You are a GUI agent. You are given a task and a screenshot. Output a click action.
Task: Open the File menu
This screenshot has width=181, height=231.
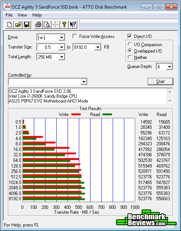coord(9,15)
